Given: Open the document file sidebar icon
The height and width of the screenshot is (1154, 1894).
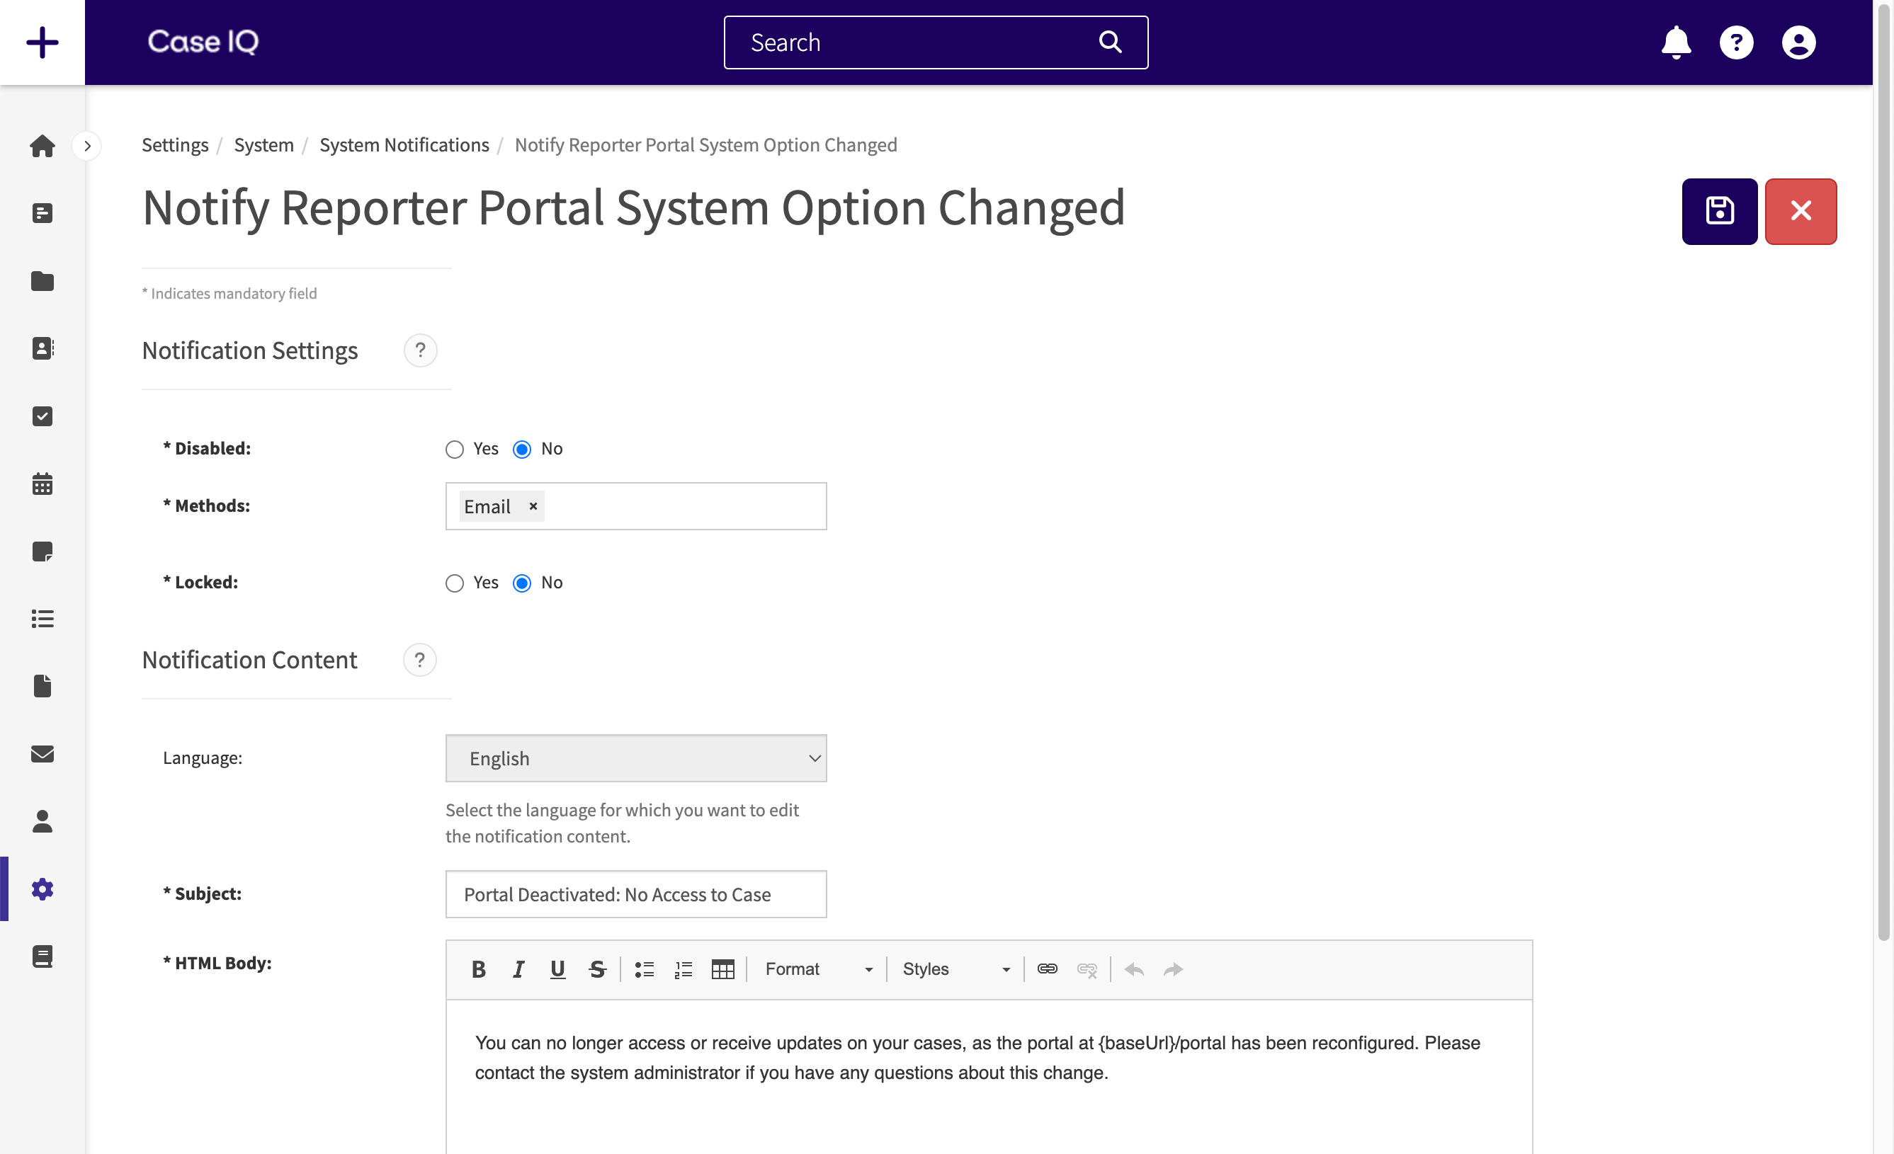Looking at the screenshot, I should (x=42, y=686).
